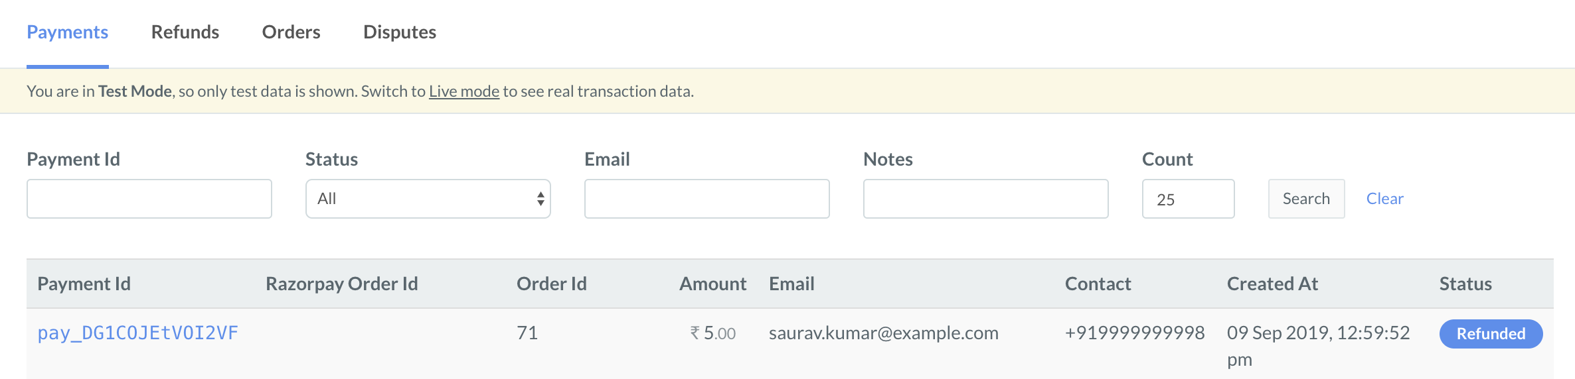The image size is (1575, 379).
Task: Expand the Status dropdown showing All
Action: 428,199
